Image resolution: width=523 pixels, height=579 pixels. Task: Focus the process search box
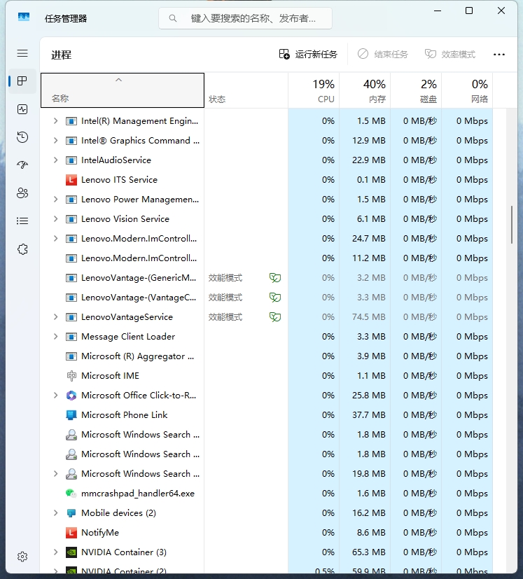click(245, 18)
